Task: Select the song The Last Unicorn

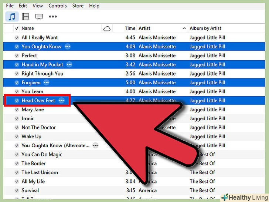Action: pos(40,172)
